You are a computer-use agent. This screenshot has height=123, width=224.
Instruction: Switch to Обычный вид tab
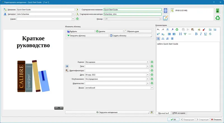pos(164,113)
